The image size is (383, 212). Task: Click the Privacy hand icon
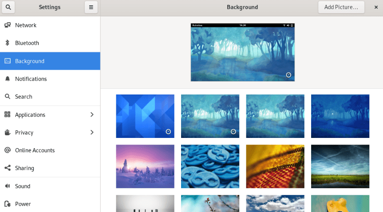8,132
